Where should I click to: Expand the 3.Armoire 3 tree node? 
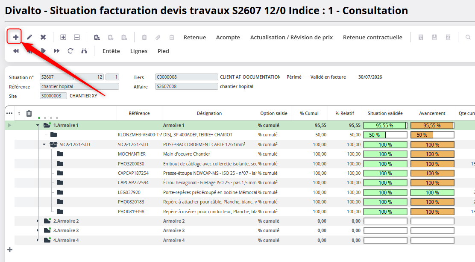click(x=38, y=230)
